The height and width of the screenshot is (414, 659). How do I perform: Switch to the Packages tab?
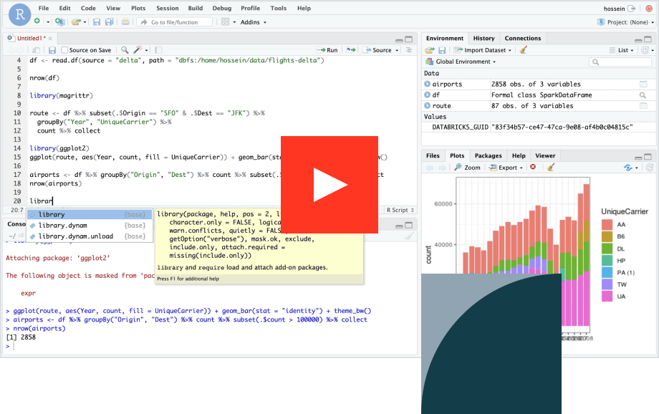(488, 155)
